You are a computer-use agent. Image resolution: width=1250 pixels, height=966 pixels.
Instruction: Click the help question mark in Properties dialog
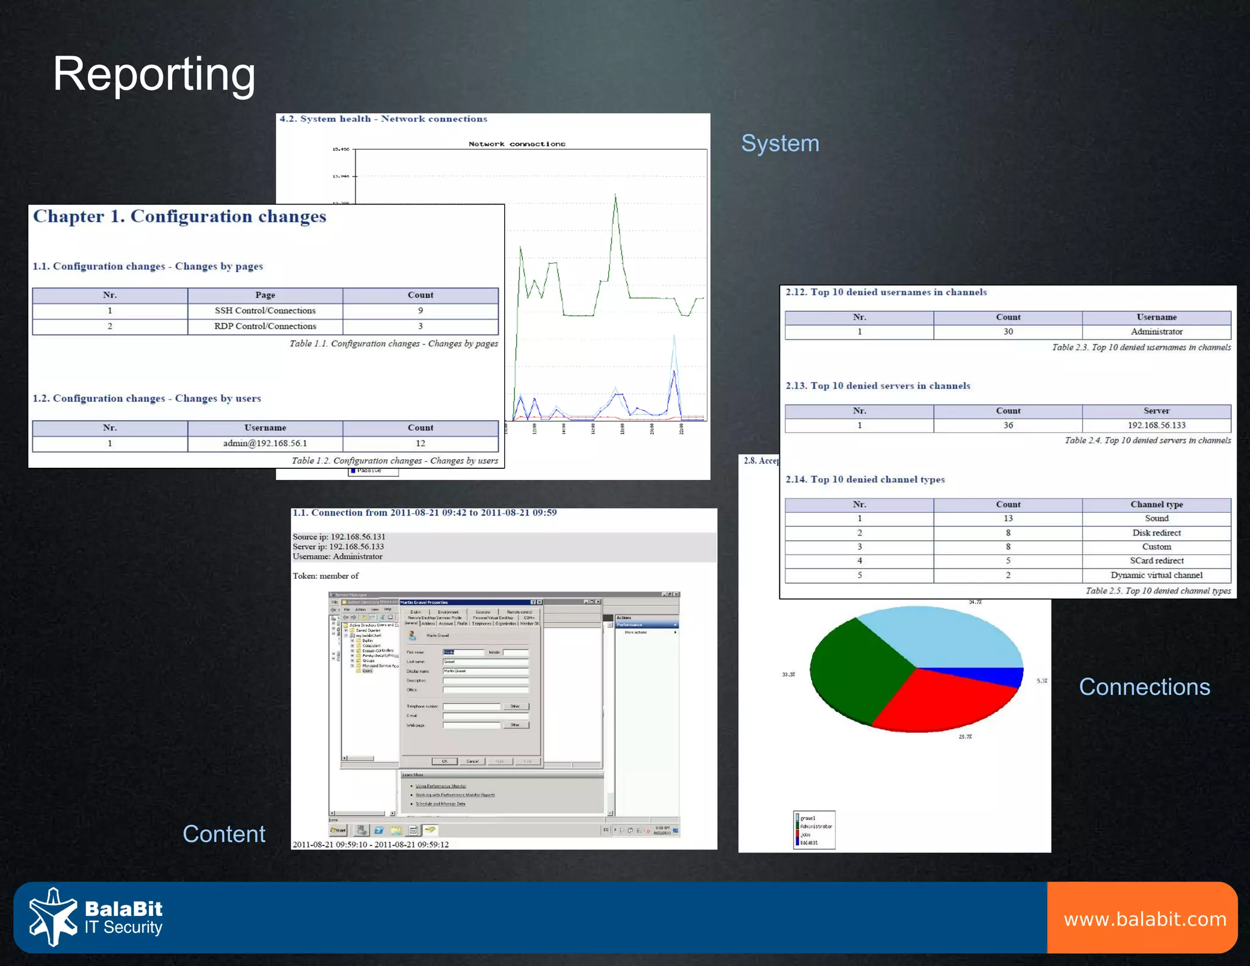click(x=533, y=602)
